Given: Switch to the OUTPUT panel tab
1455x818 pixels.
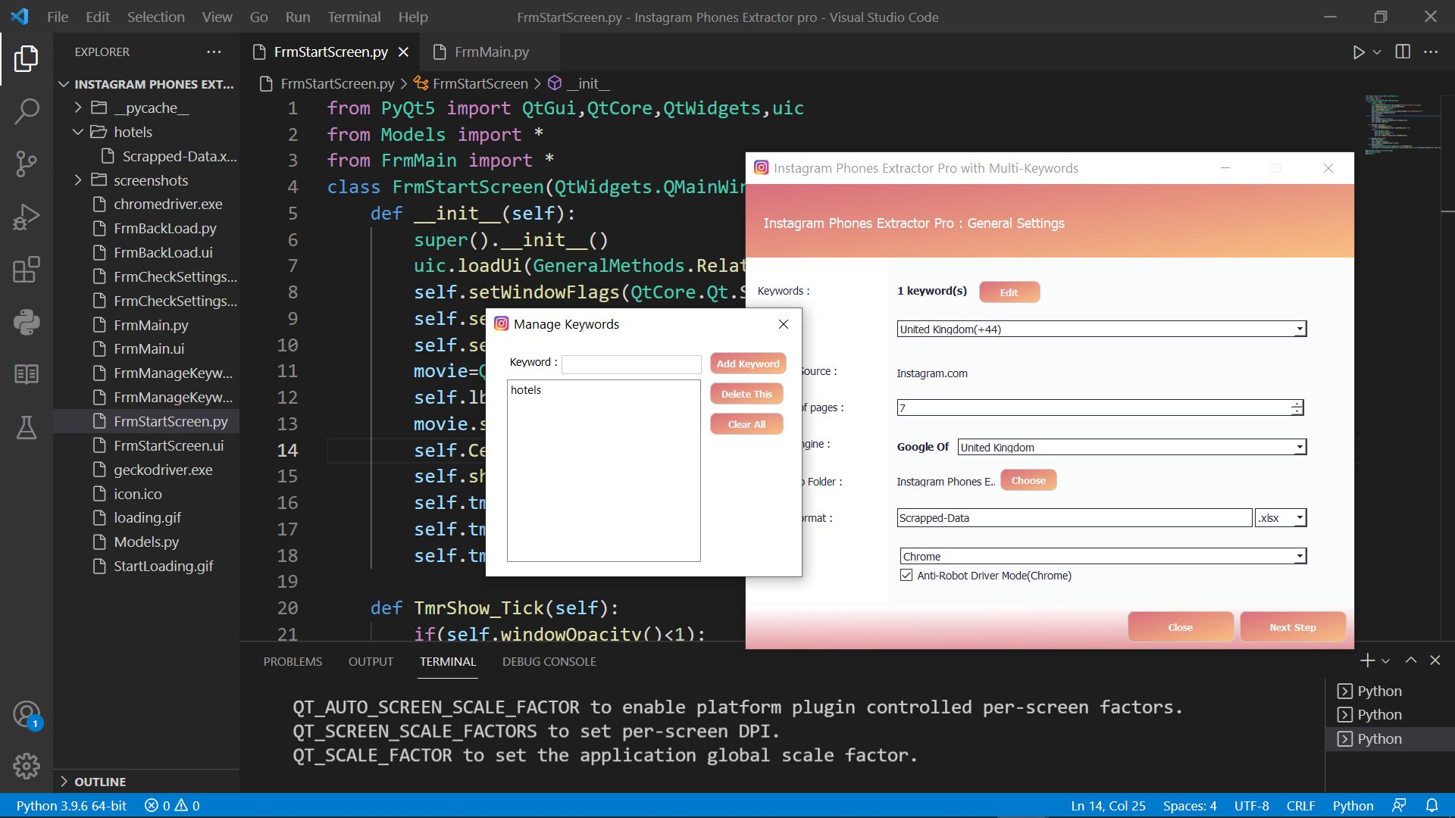Looking at the screenshot, I should pyautogui.click(x=371, y=662).
